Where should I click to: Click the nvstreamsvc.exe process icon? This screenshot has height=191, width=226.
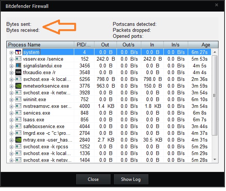(x=18, y=106)
